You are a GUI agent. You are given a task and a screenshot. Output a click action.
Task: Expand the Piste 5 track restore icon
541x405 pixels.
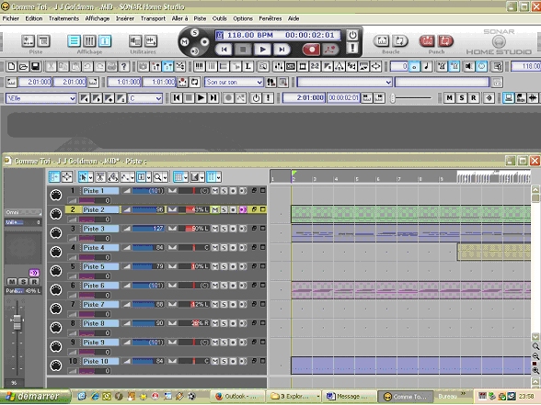254,266
